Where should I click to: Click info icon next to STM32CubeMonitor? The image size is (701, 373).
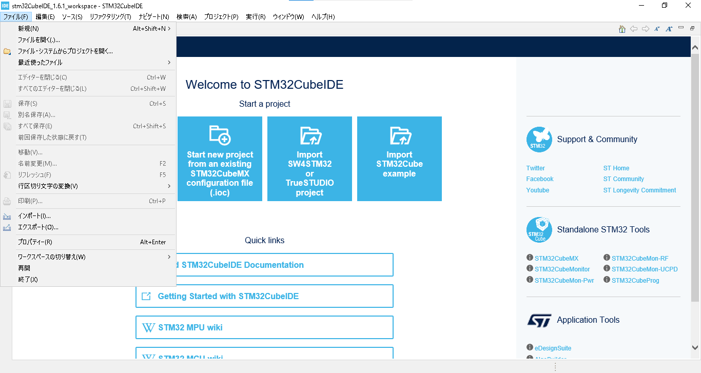pos(530,269)
